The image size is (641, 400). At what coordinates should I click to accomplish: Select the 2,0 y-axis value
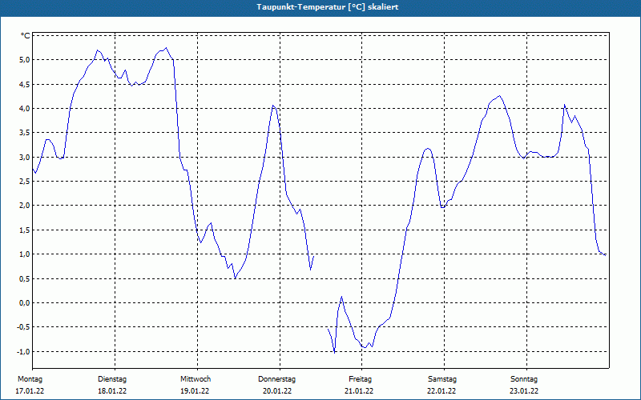[25, 206]
